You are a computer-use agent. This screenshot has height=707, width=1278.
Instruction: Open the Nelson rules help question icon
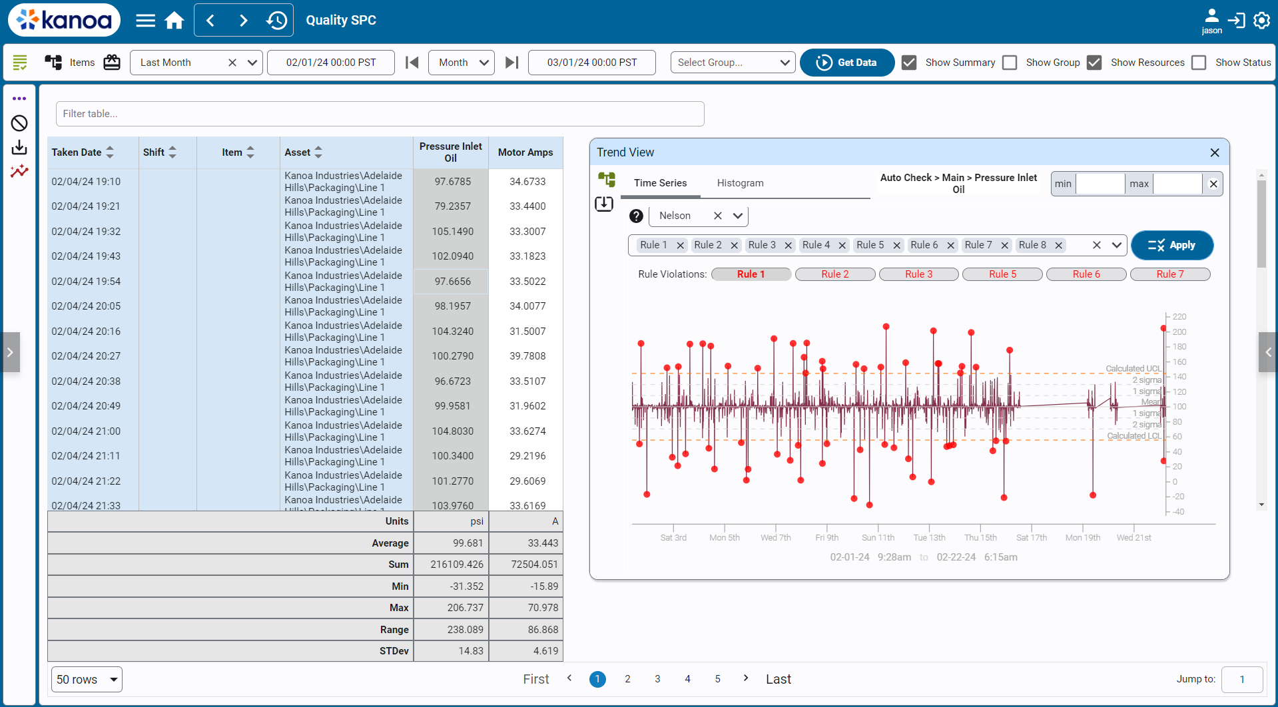pos(636,216)
